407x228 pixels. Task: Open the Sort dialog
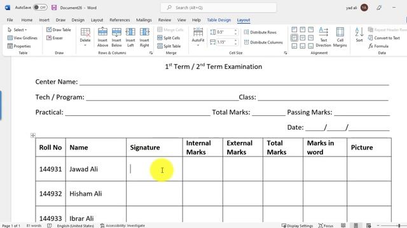pos(359,35)
